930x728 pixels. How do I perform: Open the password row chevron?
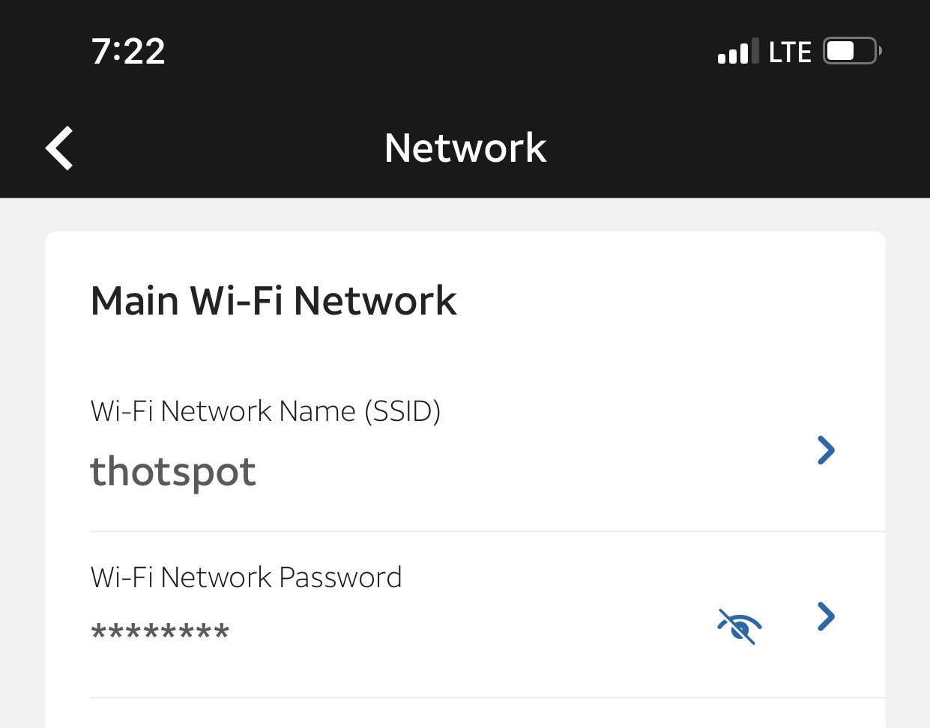pyautogui.click(x=826, y=616)
